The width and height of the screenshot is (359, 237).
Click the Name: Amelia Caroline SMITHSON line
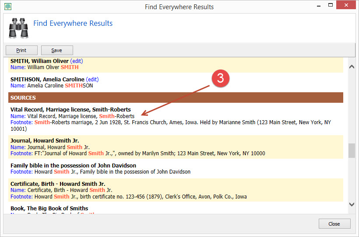click(x=52, y=86)
